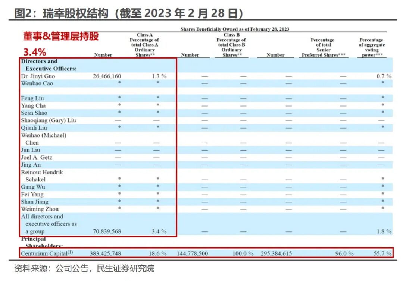Image resolution: width=403 pixels, height=281 pixels.
Task: Click the 3.4 % group Class A percentage
Action: pyautogui.click(x=159, y=231)
